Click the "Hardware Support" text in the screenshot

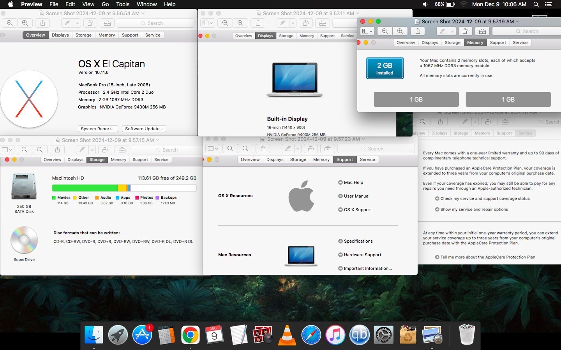pyautogui.click(x=362, y=255)
